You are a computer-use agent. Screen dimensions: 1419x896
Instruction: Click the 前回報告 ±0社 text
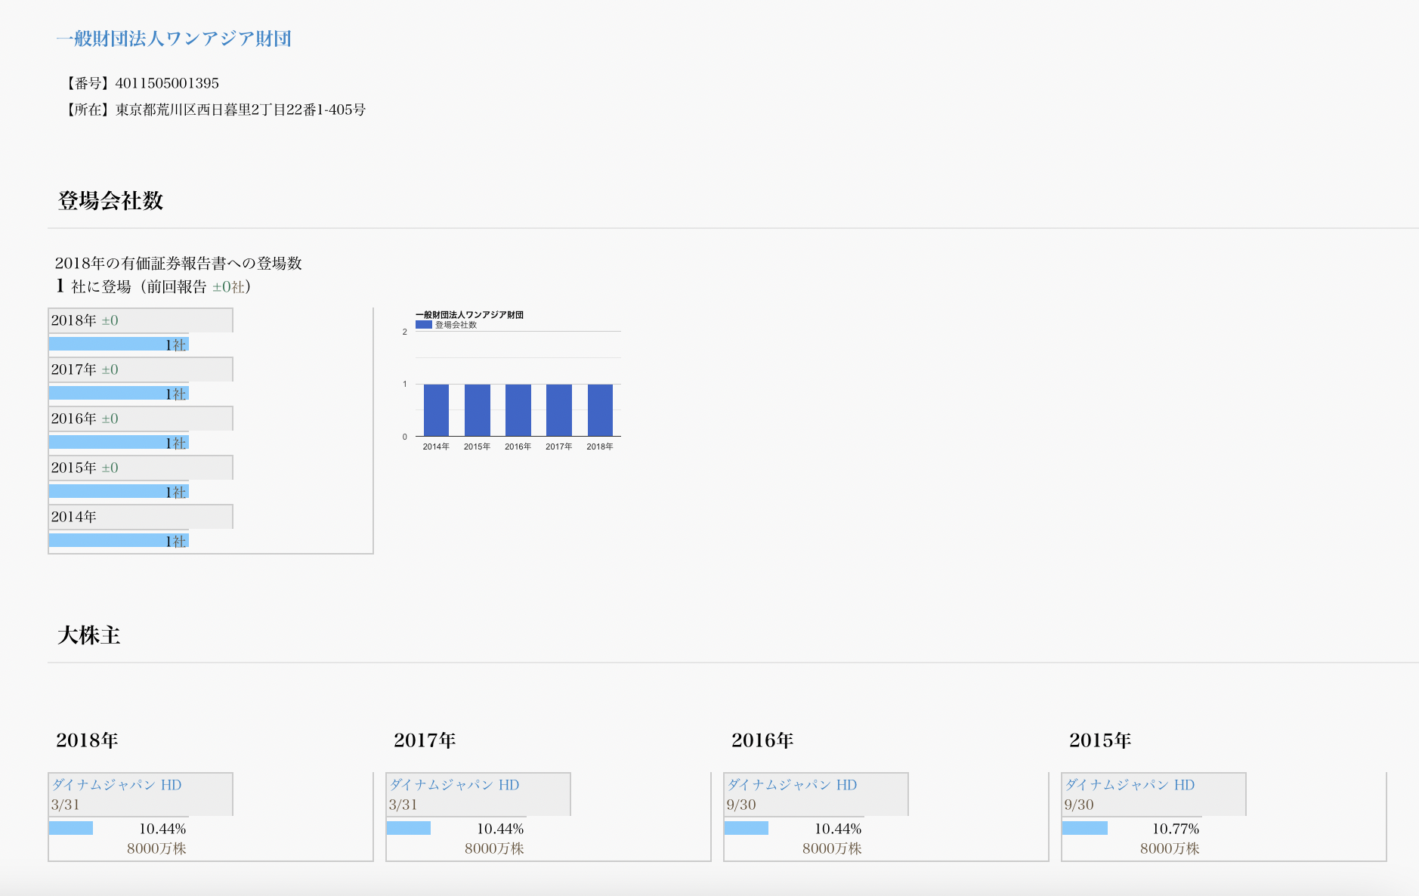pyautogui.click(x=196, y=287)
